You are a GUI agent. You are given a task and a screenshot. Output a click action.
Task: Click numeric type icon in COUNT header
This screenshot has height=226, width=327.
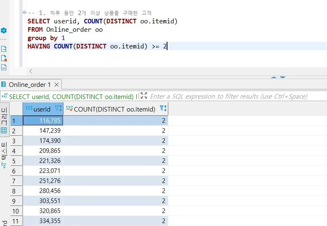click(x=69, y=108)
